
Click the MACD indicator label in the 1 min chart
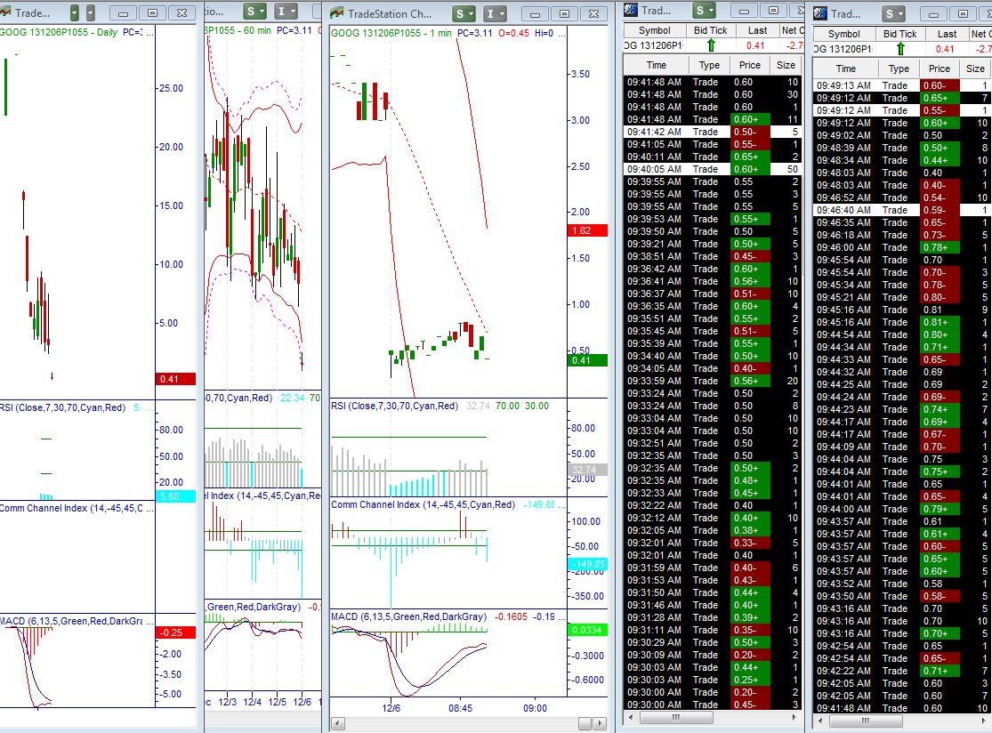[408, 616]
